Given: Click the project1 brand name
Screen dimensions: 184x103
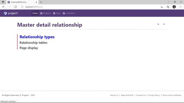Looking at the screenshot, I should 13,13.
